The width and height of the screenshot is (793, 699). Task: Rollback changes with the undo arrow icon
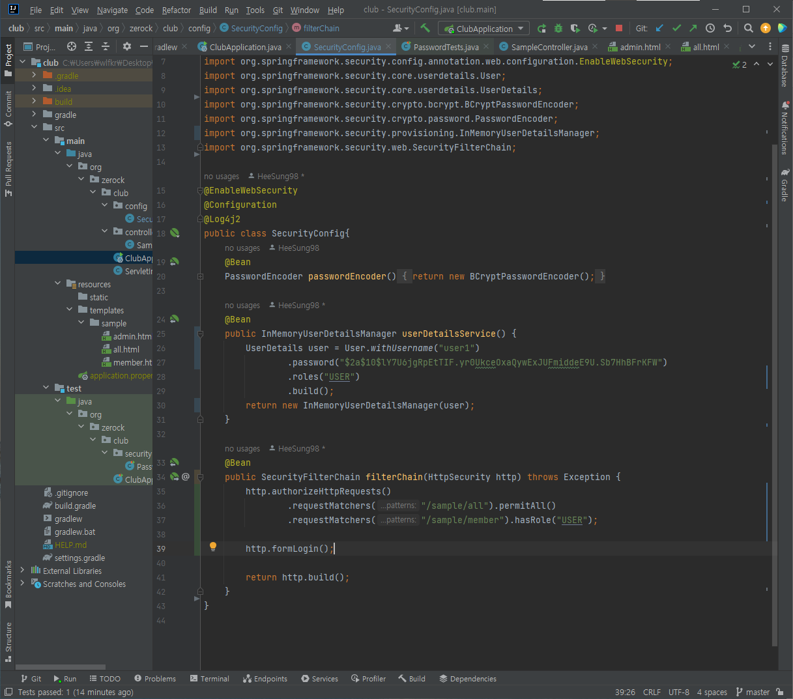pyautogui.click(x=727, y=28)
